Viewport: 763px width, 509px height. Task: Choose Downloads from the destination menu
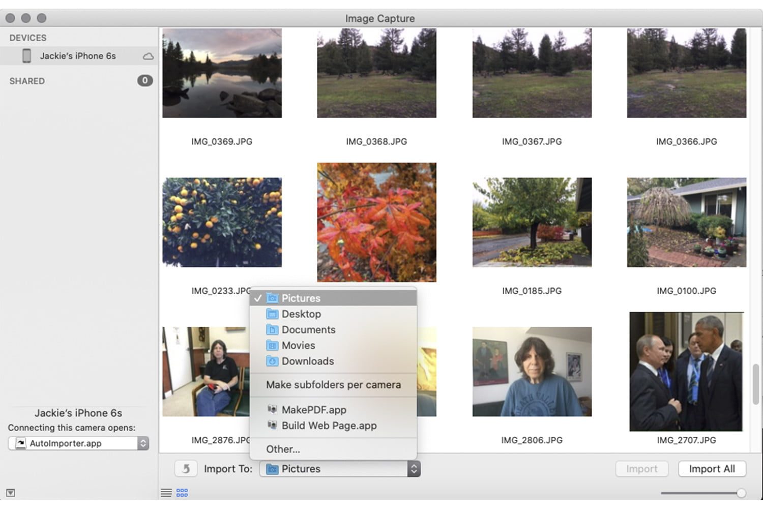[x=307, y=361]
